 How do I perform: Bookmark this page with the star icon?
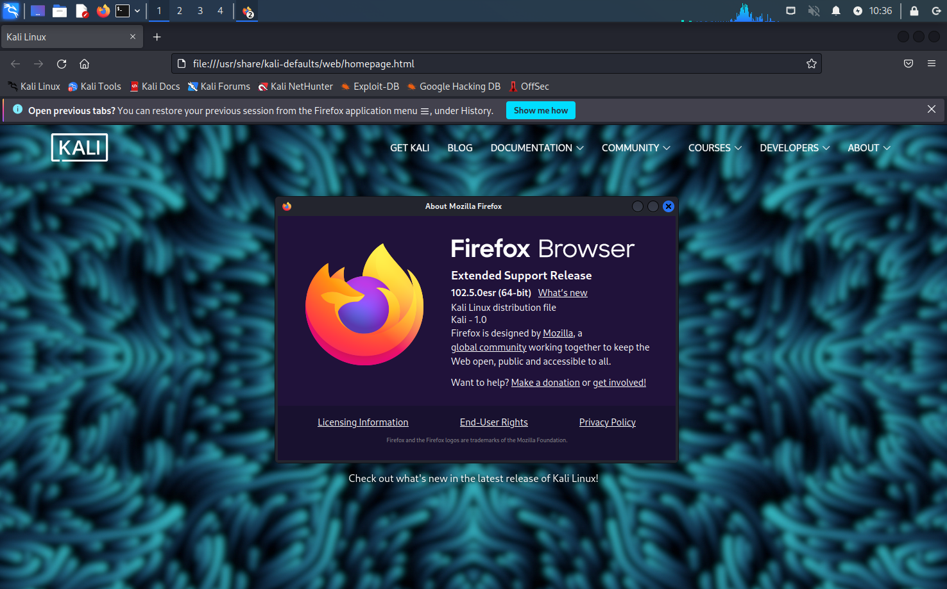(x=811, y=64)
